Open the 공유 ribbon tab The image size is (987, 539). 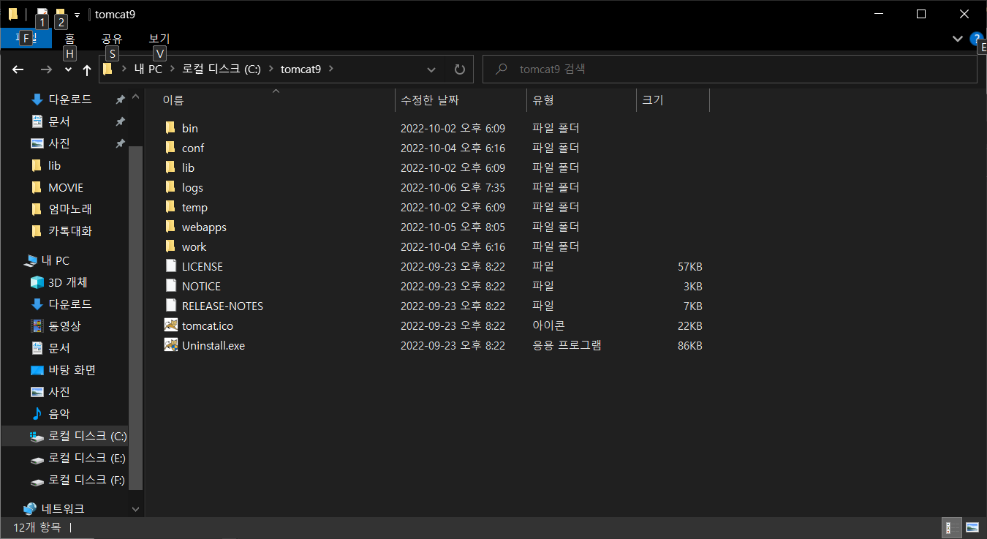click(x=112, y=39)
